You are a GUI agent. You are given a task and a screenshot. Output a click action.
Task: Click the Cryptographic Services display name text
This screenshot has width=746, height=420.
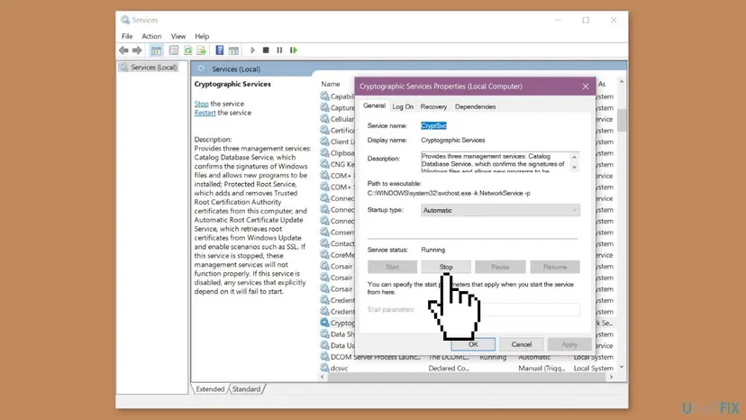[452, 140]
